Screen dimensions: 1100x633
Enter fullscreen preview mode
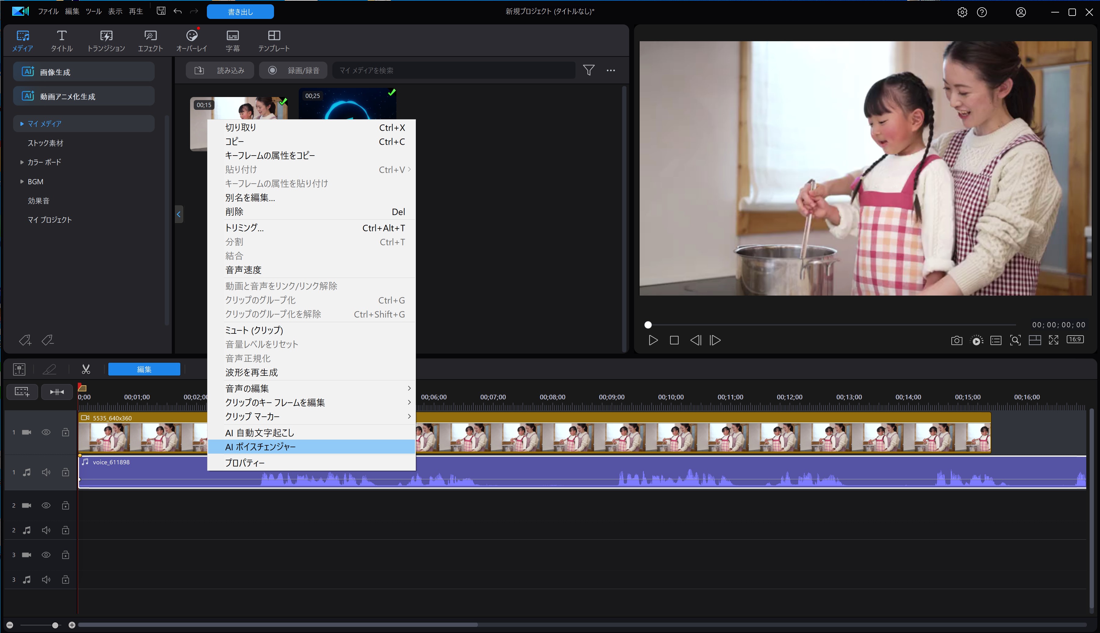1054,340
